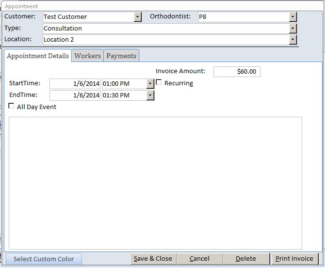
Task: Open the StartTime 01:00 PM dropdown arrow
Action: point(150,84)
